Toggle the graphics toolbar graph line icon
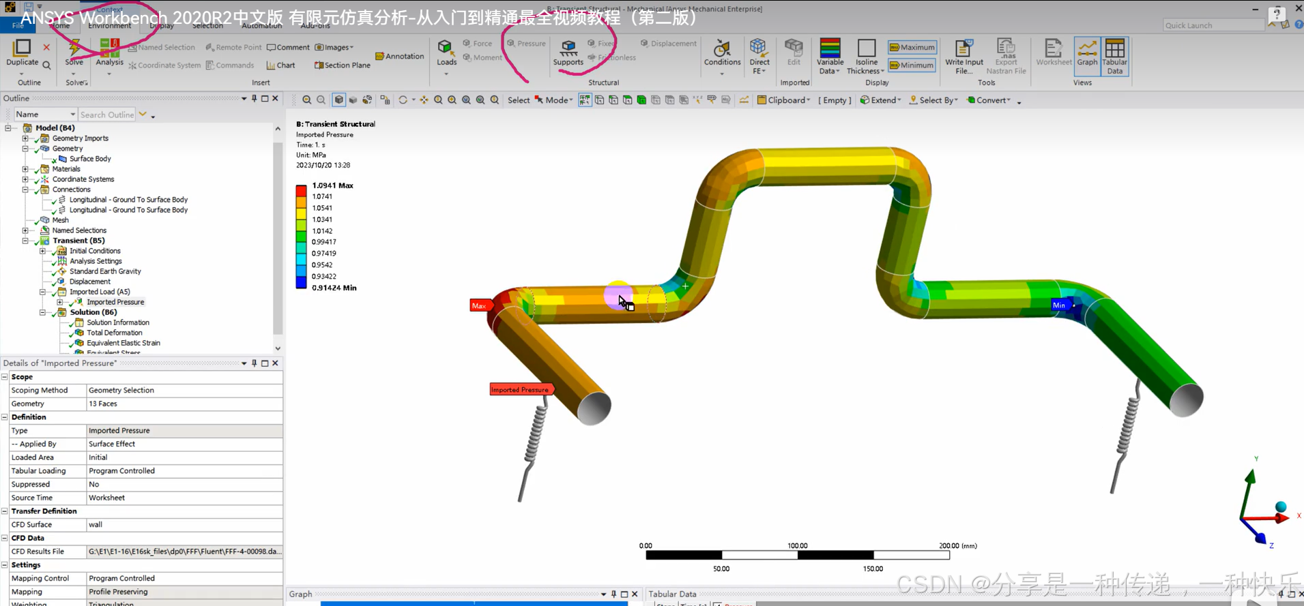The height and width of the screenshot is (606, 1304). coord(744,100)
